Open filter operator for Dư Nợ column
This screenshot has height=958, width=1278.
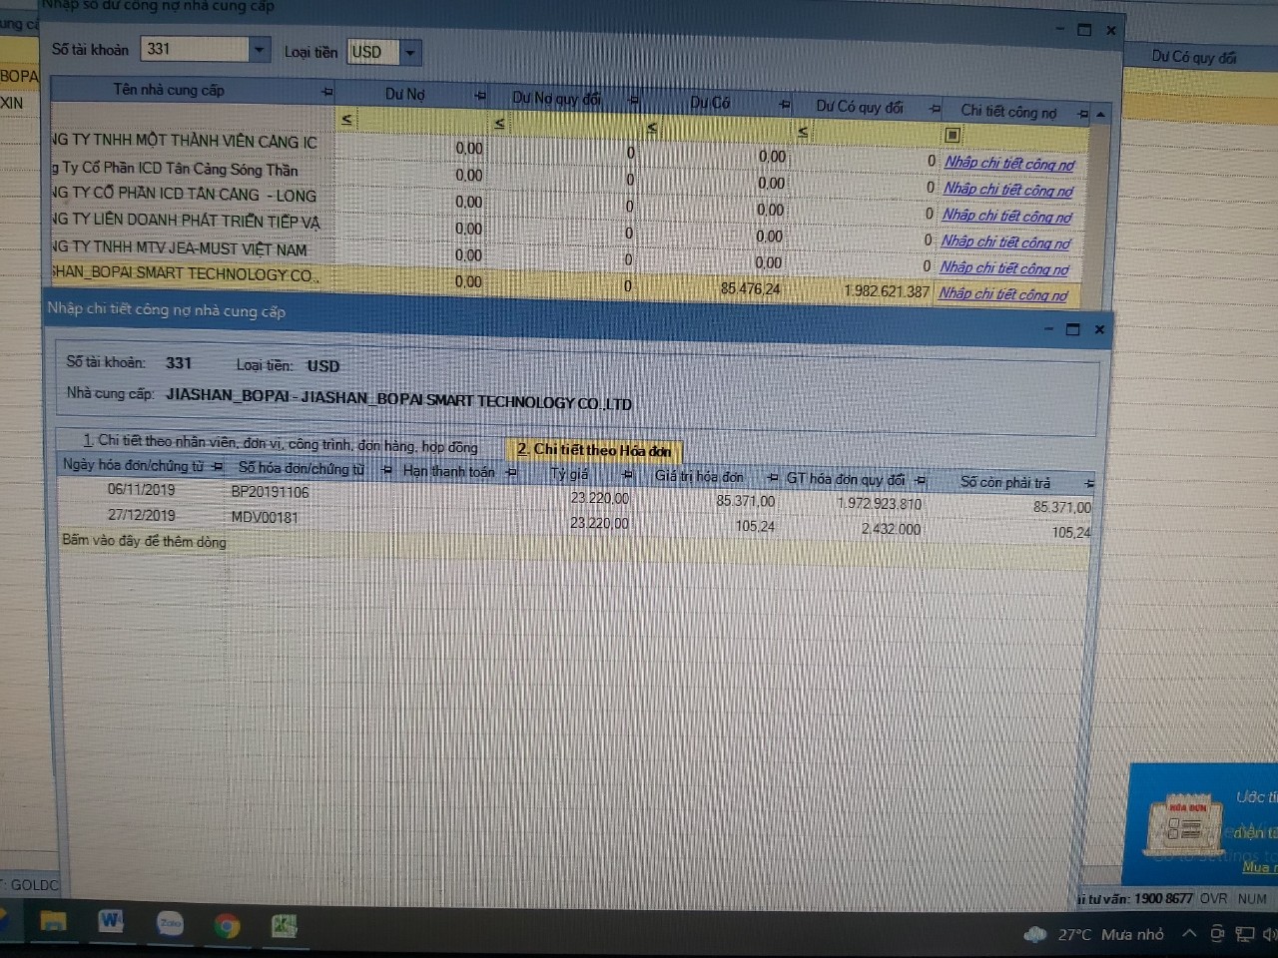coord(346,120)
